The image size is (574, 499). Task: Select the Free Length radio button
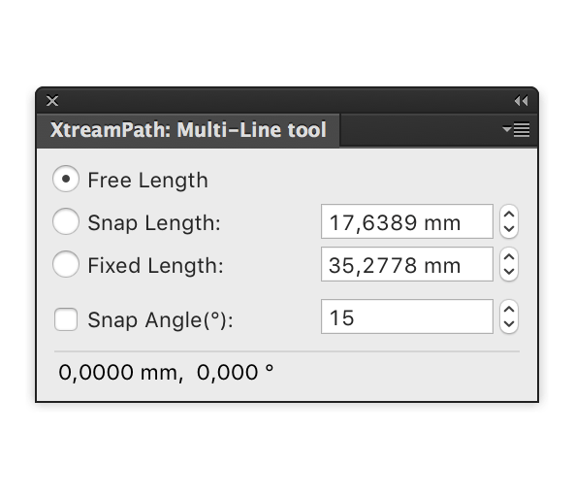click(66, 179)
